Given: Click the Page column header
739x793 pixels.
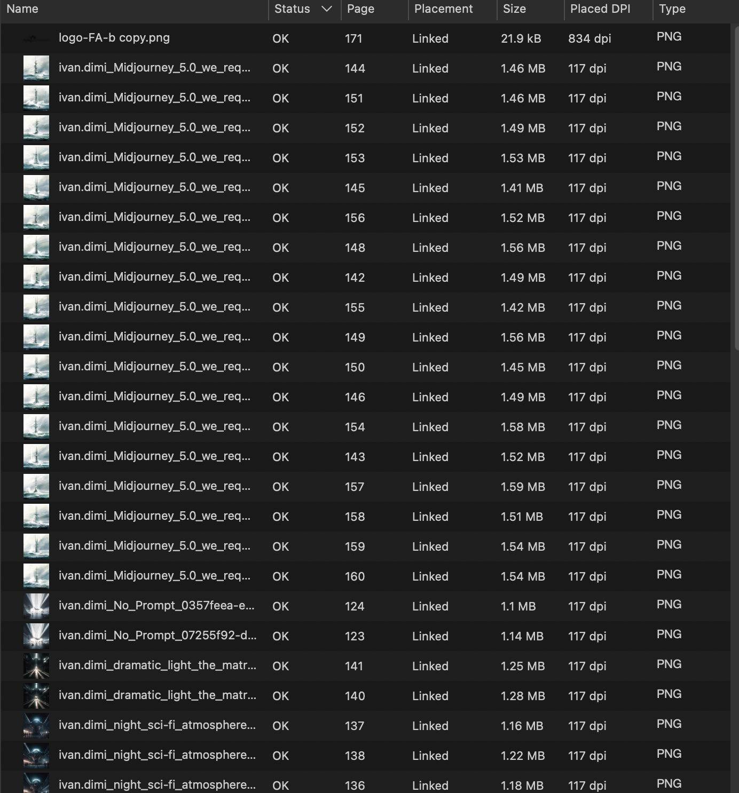Looking at the screenshot, I should (x=360, y=9).
